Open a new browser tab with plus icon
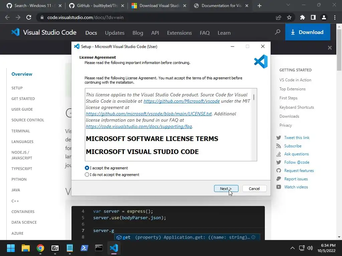 [x=259, y=6]
